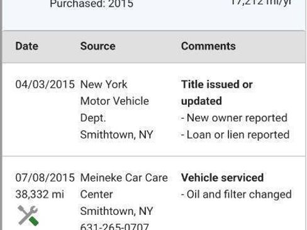Click Meineke Car Care Center source name
The image size is (307, 230).
pos(124,186)
